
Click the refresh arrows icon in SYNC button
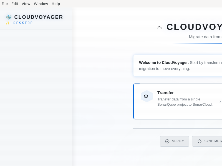[x=200, y=141]
